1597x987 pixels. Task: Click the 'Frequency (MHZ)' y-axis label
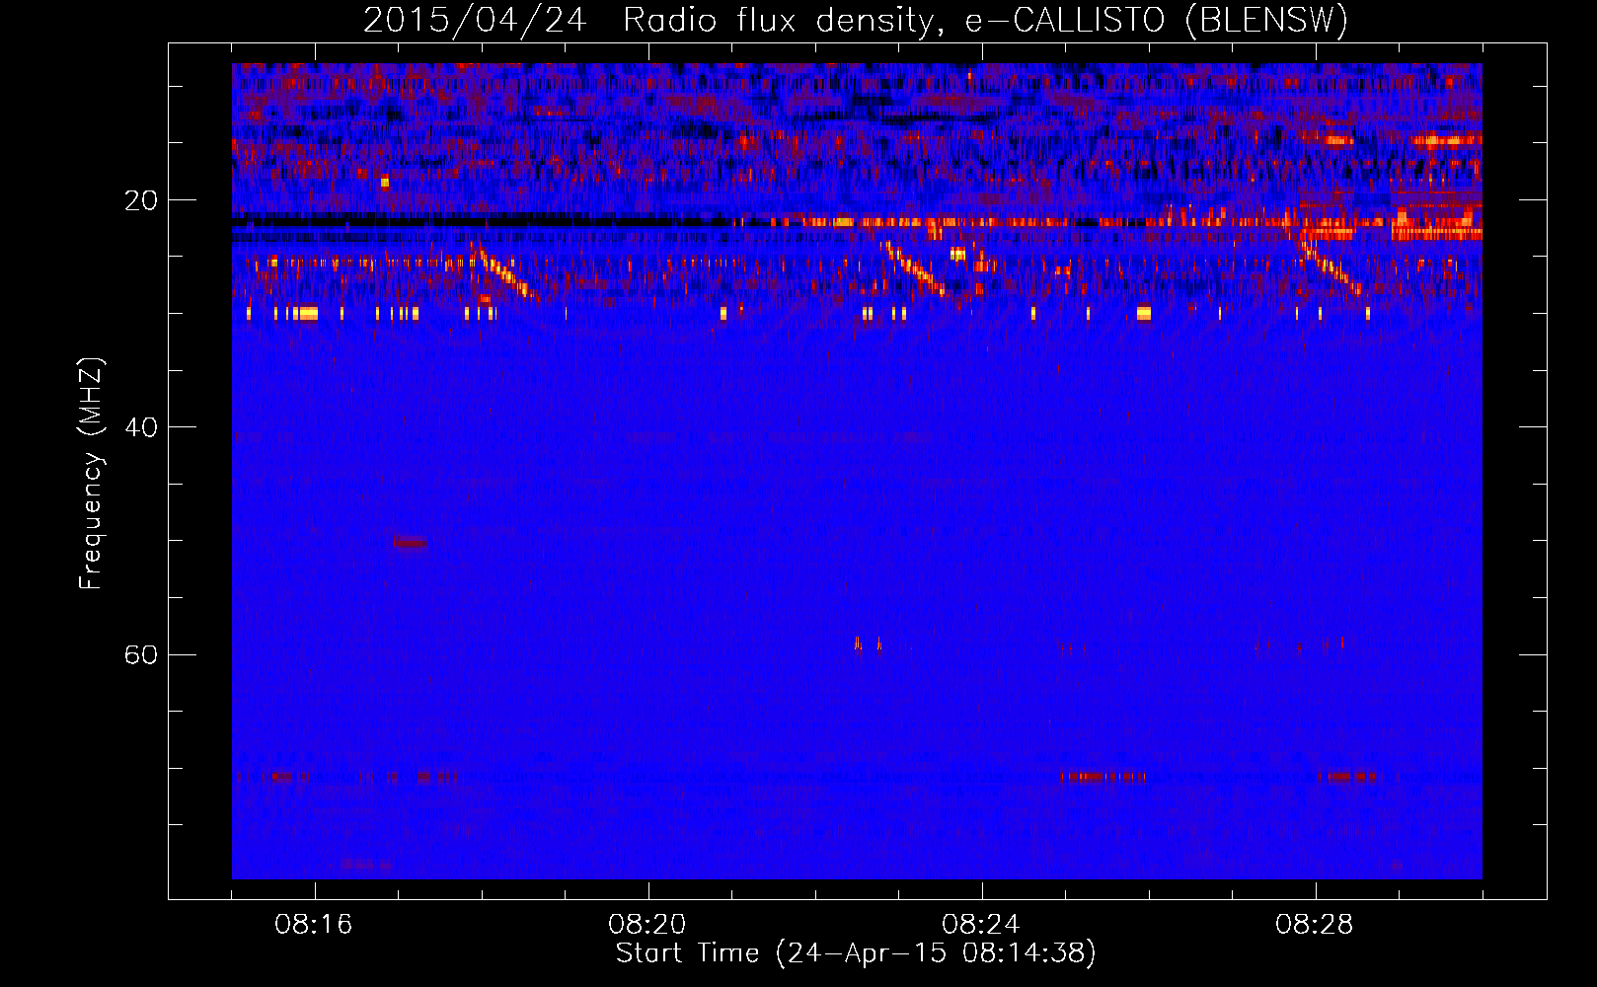point(91,474)
